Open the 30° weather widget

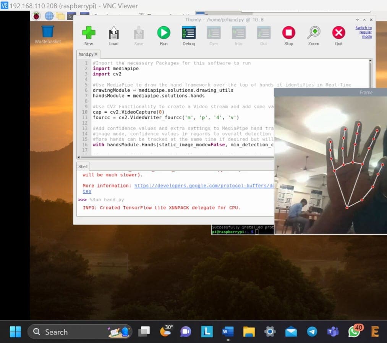coord(165,331)
